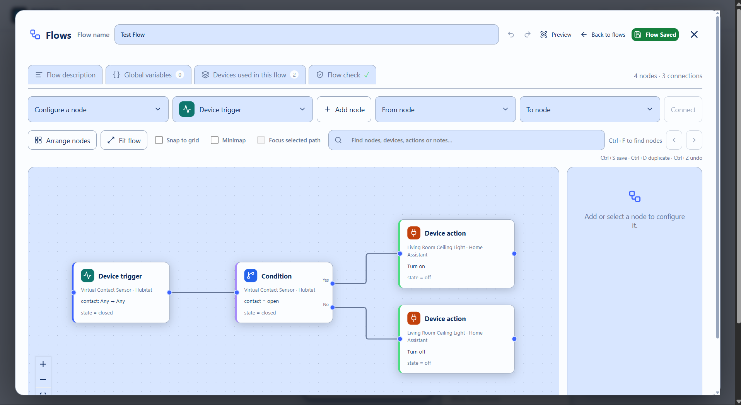Go to next search result arrow

pos(694,140)
